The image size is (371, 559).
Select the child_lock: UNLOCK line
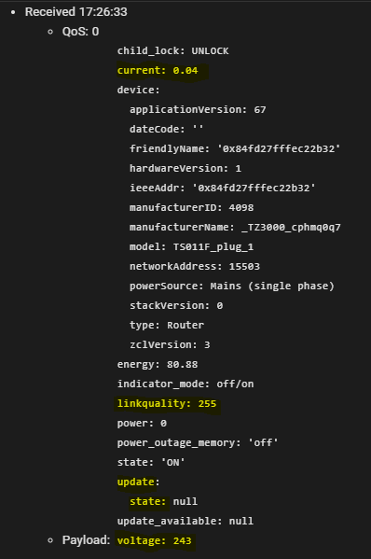pyautogui.click(x=173, y=51)
